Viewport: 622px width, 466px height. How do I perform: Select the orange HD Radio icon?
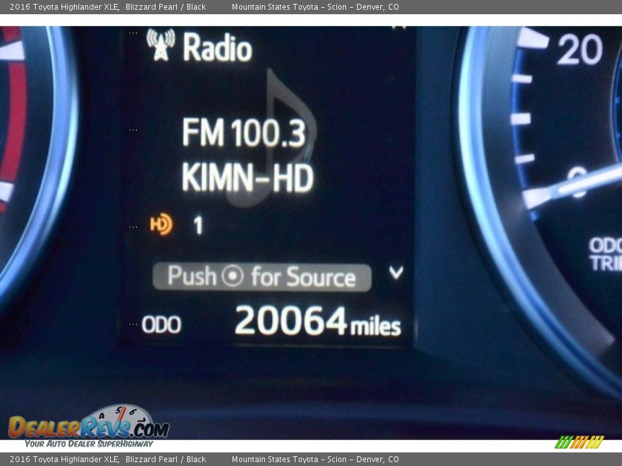161,225
